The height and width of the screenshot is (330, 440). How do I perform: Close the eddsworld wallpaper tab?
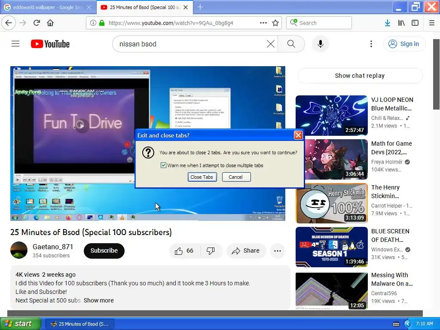pyautogui.click(x=89, y=7)
